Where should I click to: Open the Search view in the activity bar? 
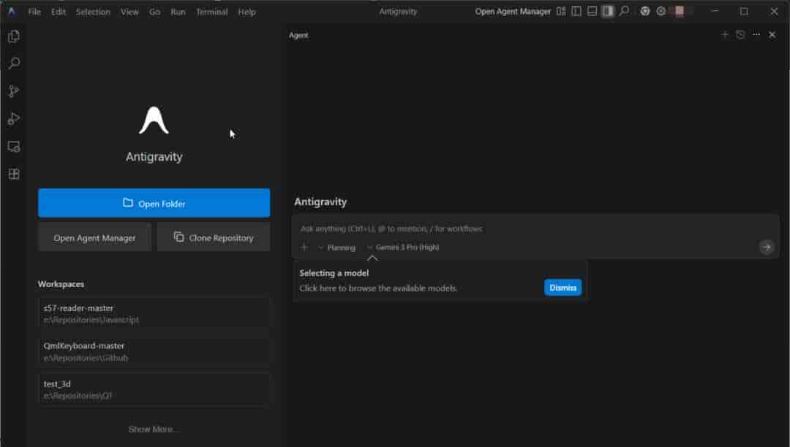[14, 64]
